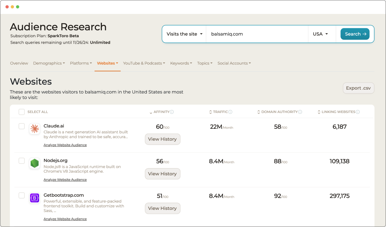Click the Linking Websites info icon
The image size is (386, 227).
358,112
